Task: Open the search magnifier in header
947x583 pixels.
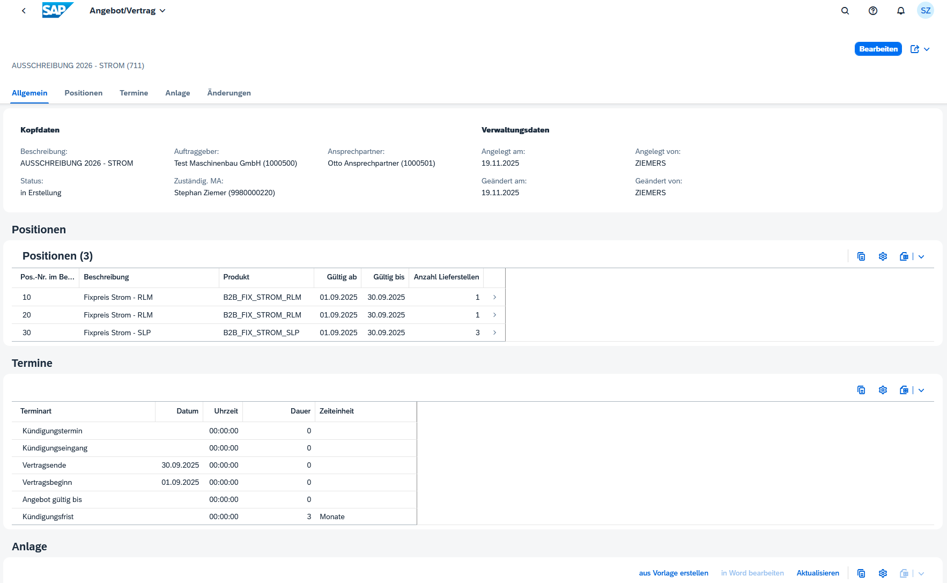Action: point(845,11)
